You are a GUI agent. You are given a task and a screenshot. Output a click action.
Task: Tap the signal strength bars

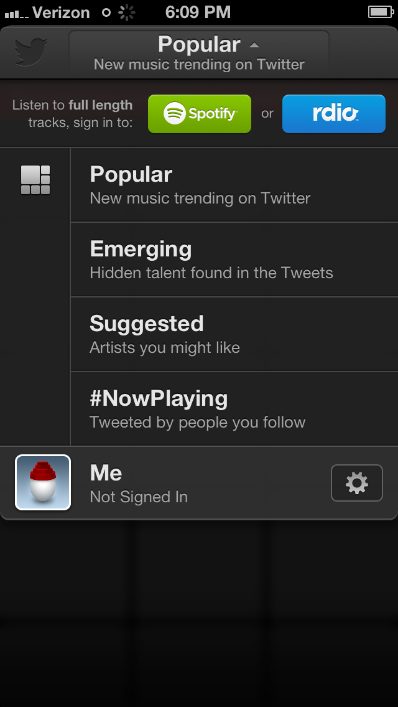17,14
